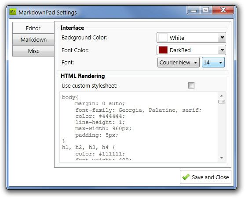Click the 'Font Color:' label
The height and width of the screenshot is (198, 245).
(75, 50)
